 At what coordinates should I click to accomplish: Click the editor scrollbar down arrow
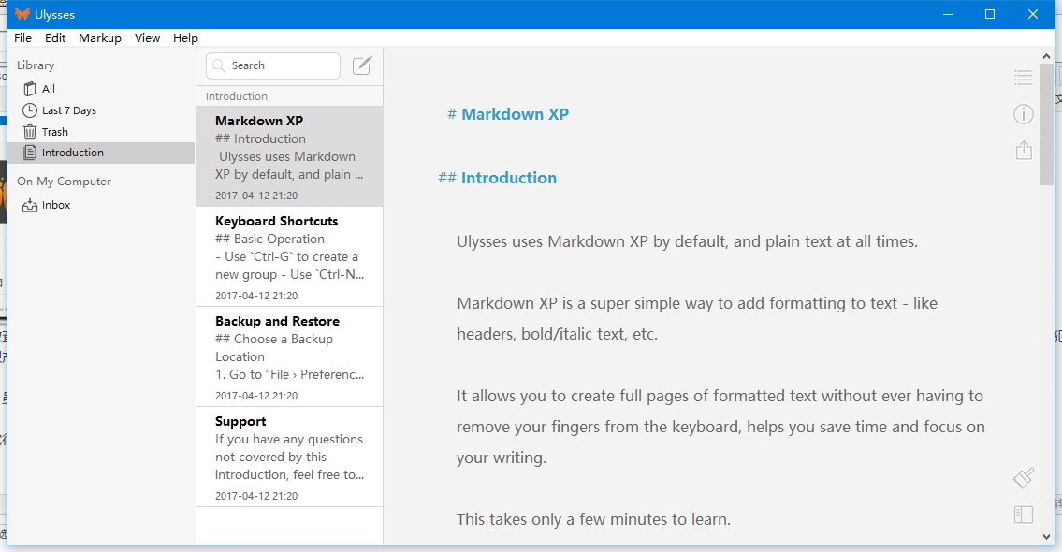[x=1046, y=537]
